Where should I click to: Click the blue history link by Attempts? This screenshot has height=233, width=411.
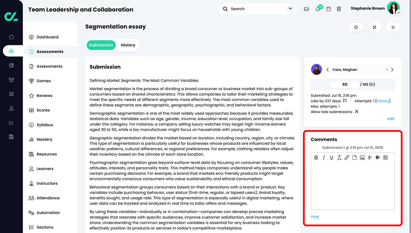click(x=383, y=101)
